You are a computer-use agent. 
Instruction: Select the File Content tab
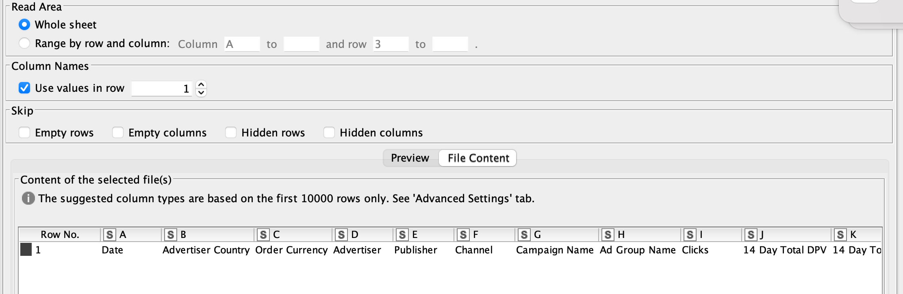[478, 158]
